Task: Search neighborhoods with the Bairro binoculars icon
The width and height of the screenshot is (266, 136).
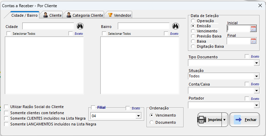Action: tap(176, 26)
